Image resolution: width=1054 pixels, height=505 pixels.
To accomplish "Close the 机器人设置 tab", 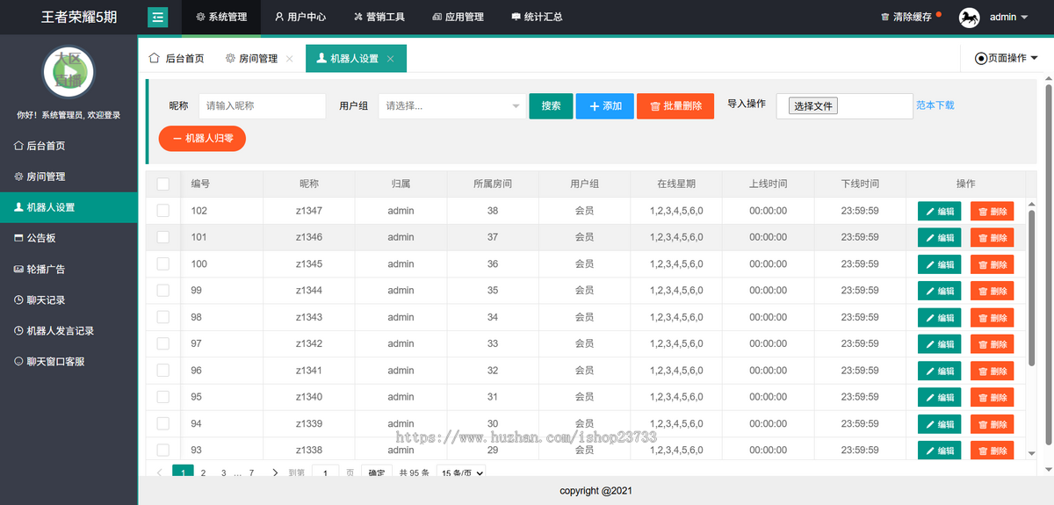I will tap(391, 59).
